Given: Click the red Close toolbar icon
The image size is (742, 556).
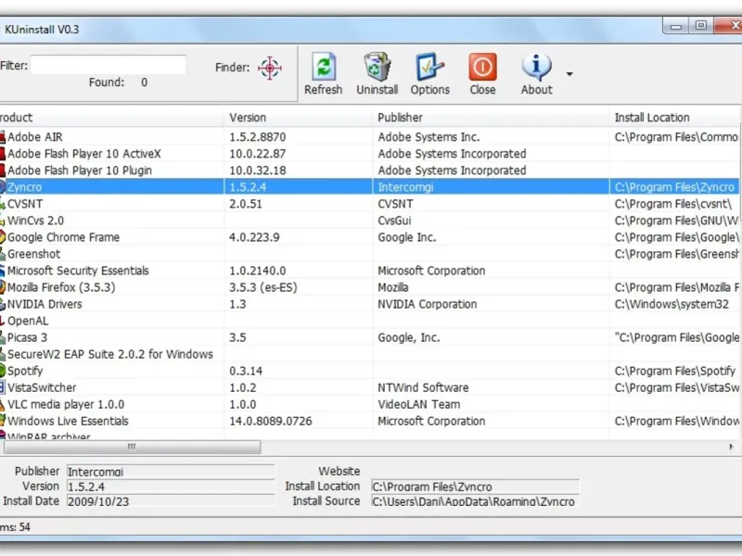Looking at the screenshot, I should click(x=482, y=67).
